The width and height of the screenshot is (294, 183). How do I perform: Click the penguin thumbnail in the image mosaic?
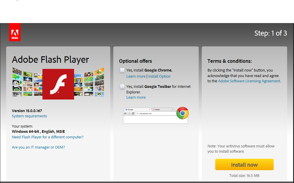(x=16, y=83)
